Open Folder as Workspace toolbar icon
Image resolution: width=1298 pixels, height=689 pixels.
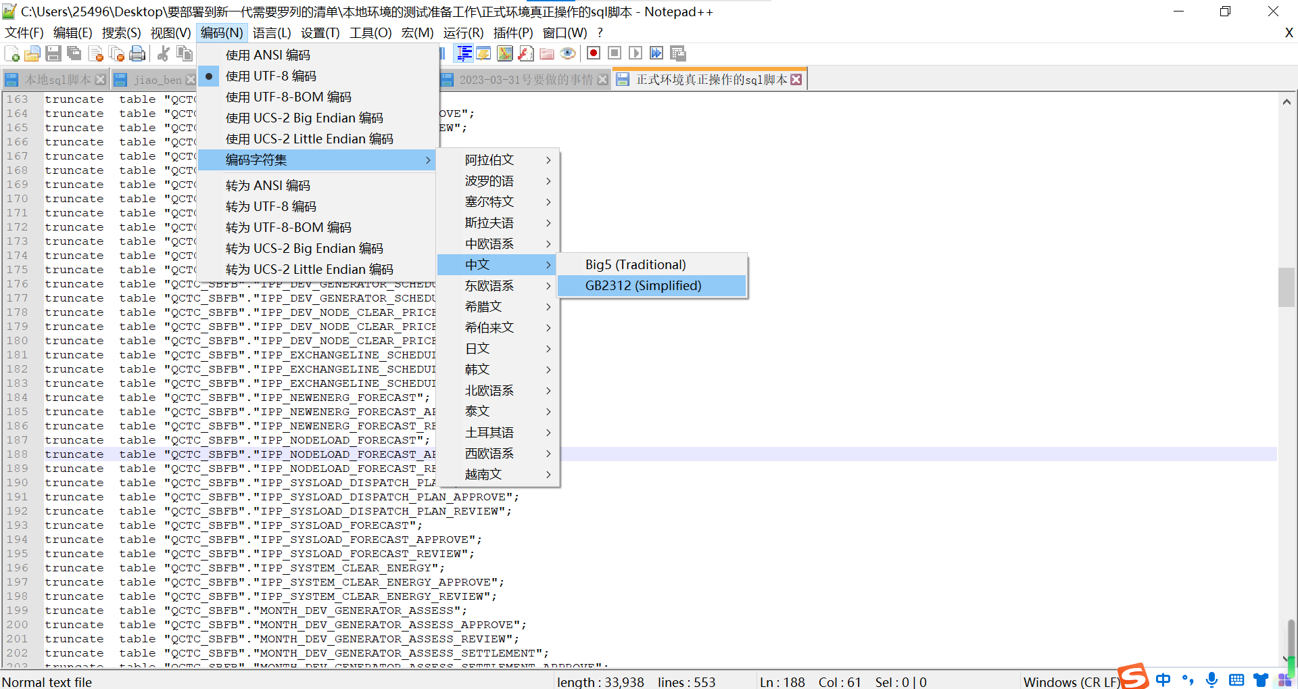tap(547, 54)
